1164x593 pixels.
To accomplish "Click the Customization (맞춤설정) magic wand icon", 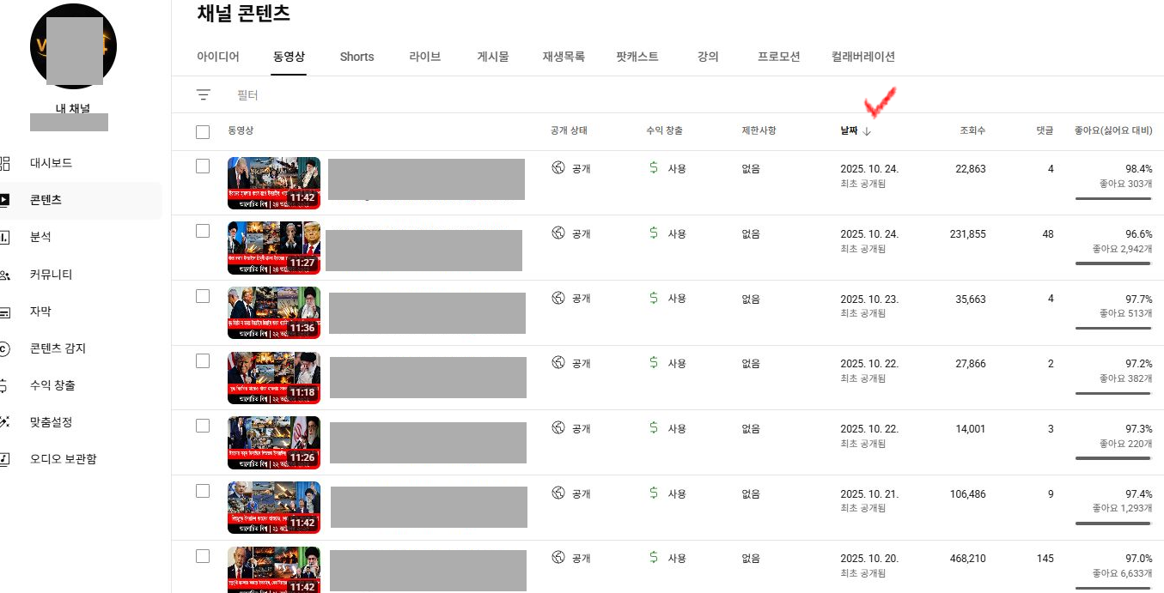I will click(5, 422).
